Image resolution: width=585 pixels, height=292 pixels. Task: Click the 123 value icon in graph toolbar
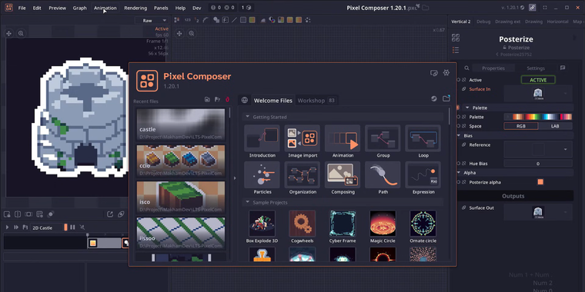click(x=188, y=20)
